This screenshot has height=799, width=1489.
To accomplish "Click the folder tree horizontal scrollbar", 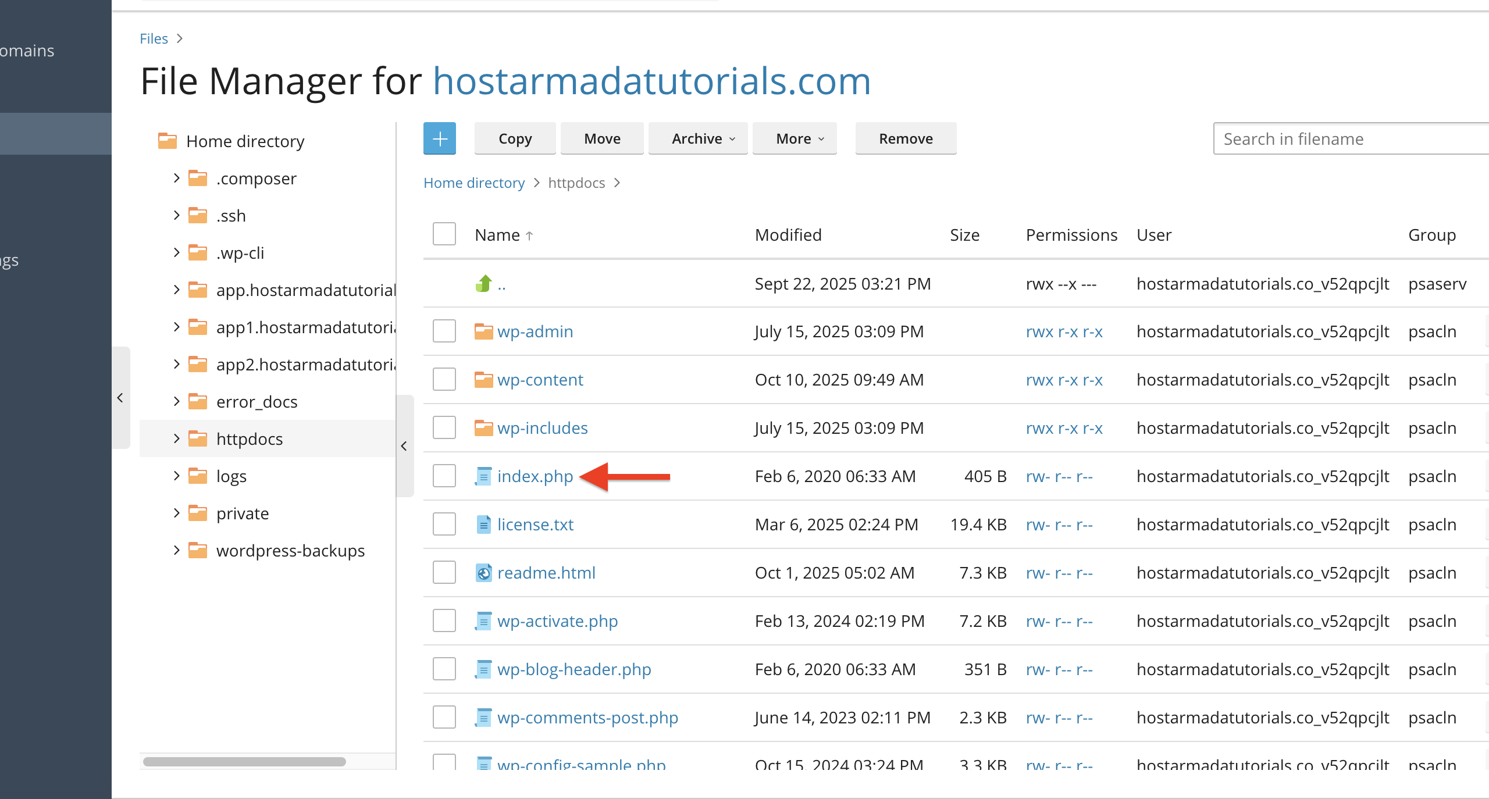I will (244, 762).
